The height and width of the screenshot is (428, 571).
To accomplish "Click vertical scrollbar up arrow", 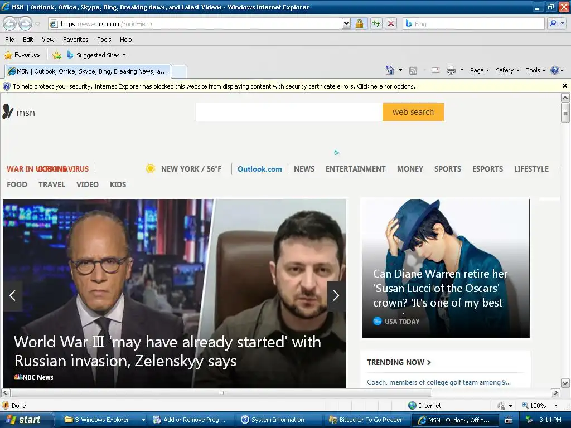I will point(565,98).
